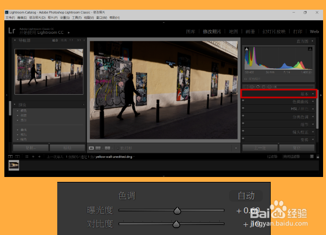
Task: Click the before/after split view icon
Action: tap(108, 148)
